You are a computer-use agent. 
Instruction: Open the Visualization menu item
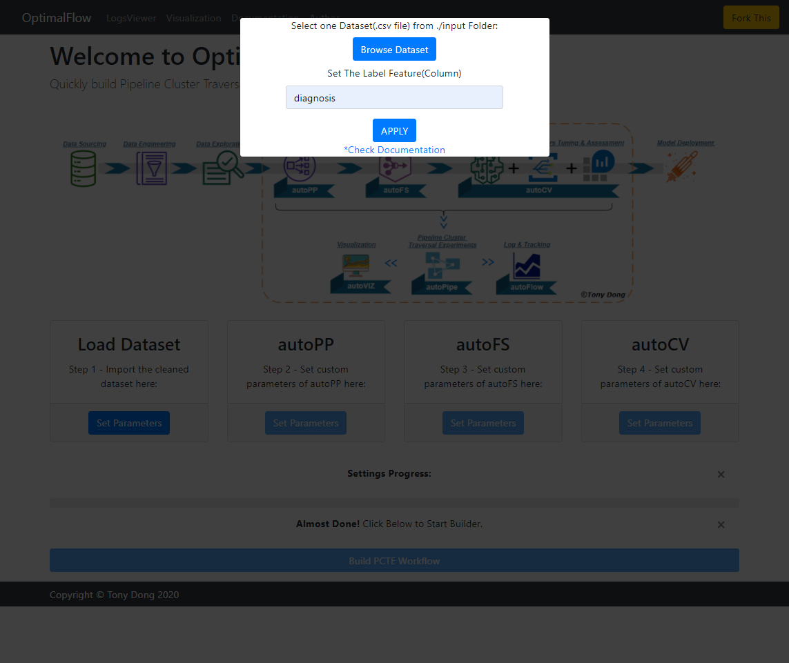pyautogui.click(x=193, y=18)
